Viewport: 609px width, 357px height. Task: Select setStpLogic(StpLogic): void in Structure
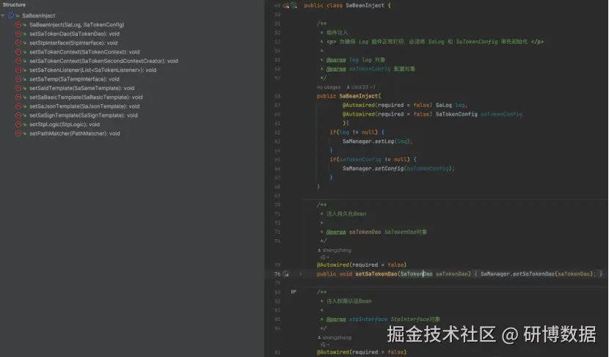65,124
